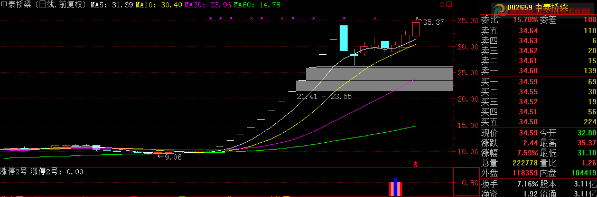Click the swirl logo beside stock code
Image resolution: width=597 pixels, height=197 pixels.
pyautogui.click(x=500, y=8)
